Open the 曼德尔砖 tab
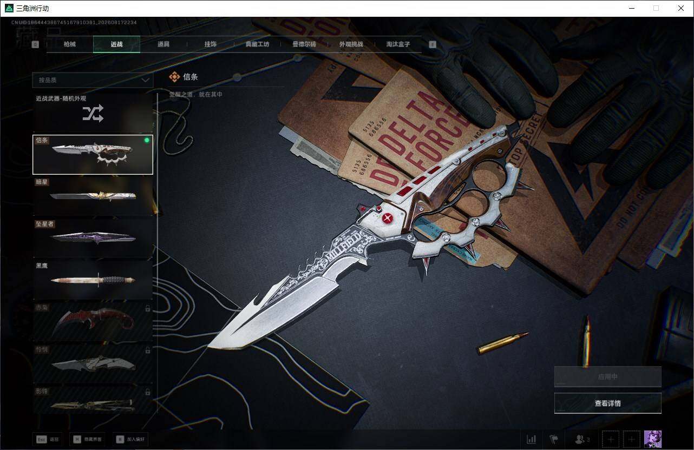This screenshot has height=450, width=694. (x=304, y=44)
